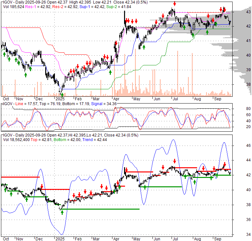
Task: Click the Feb label on top chart axis
Action: click(x=78, y=99)
